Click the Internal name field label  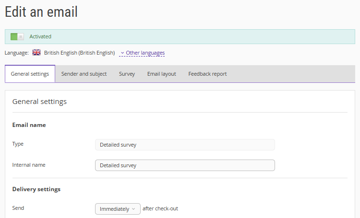(x=29, y=165)
